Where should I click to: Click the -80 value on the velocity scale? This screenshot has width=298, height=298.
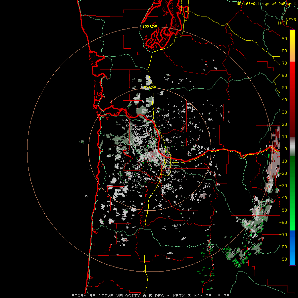pos(283,247)
